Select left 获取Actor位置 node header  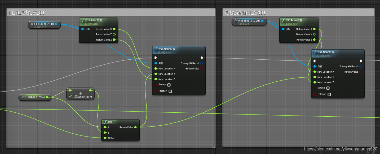[x=99, y=22]
